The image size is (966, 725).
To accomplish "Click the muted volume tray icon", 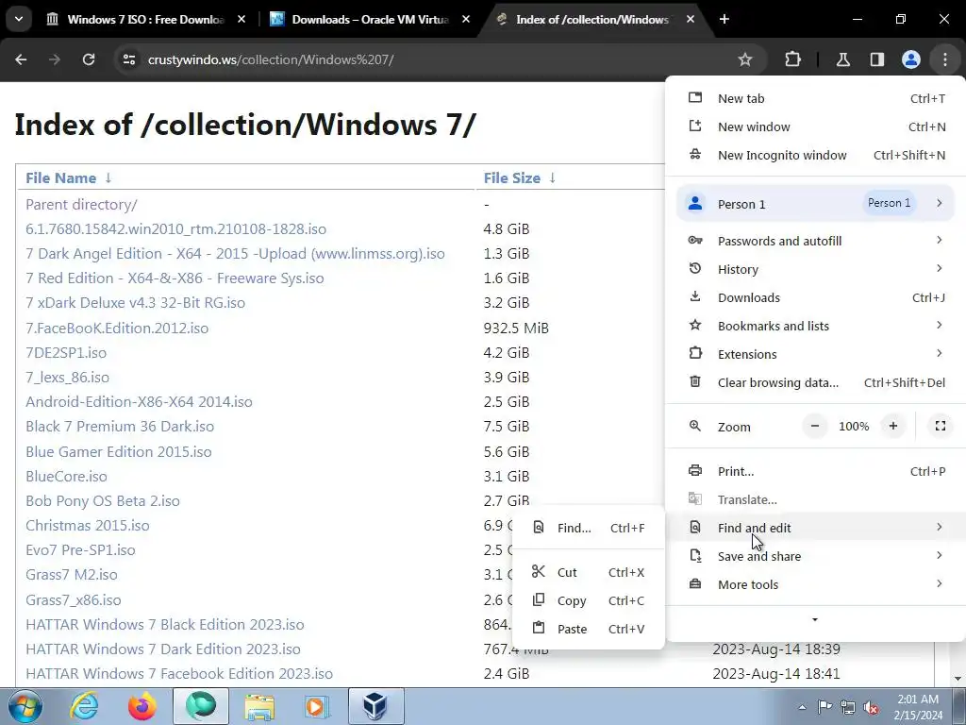I will (871, 707).
